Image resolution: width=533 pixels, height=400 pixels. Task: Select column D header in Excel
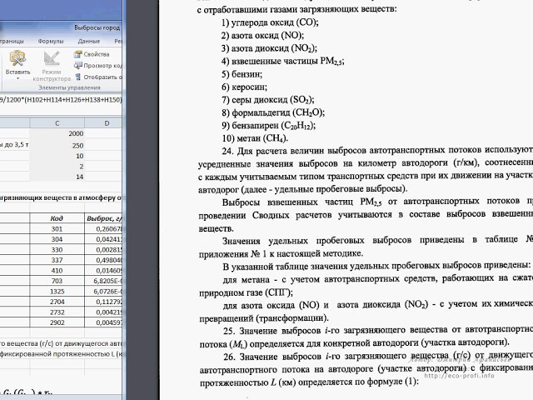tap(103, 123)
